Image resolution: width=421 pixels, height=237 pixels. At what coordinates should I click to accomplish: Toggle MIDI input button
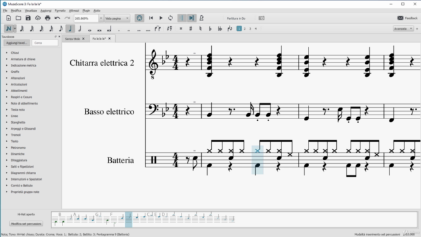tap(139, 18)
